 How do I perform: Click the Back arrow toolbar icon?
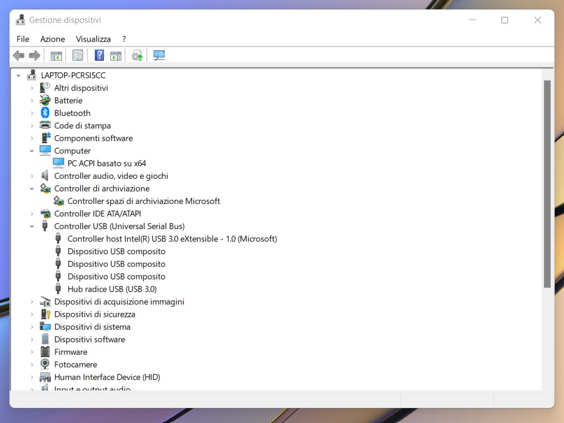tap(18, 56)
